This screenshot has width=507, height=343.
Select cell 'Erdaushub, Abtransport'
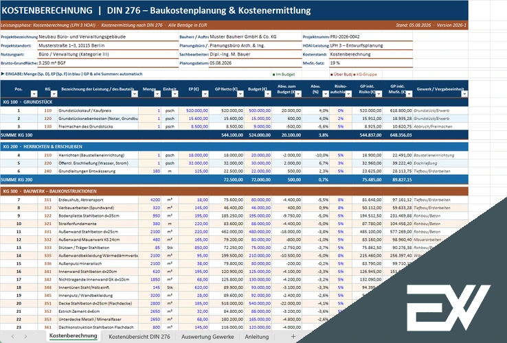(x=98, y=200)
